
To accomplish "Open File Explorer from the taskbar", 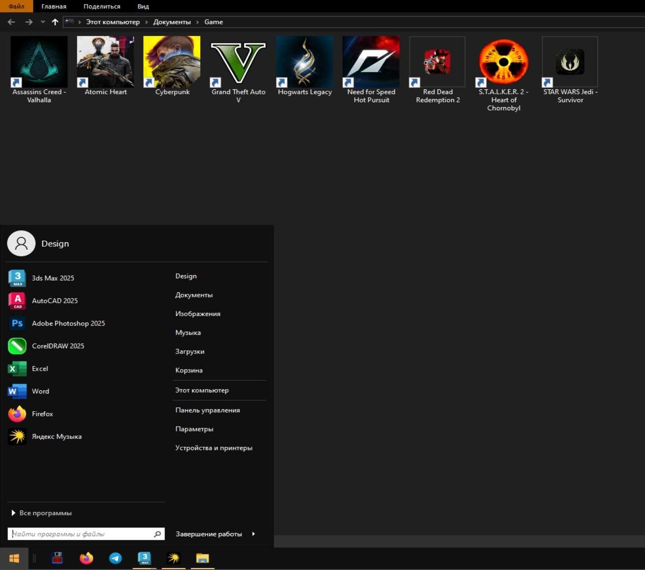I will [203, 558].
